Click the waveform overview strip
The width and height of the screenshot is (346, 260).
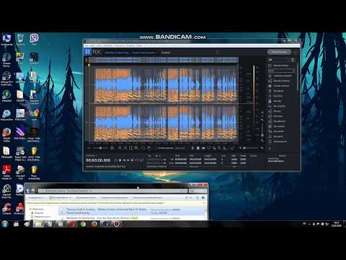click(164, 60)
